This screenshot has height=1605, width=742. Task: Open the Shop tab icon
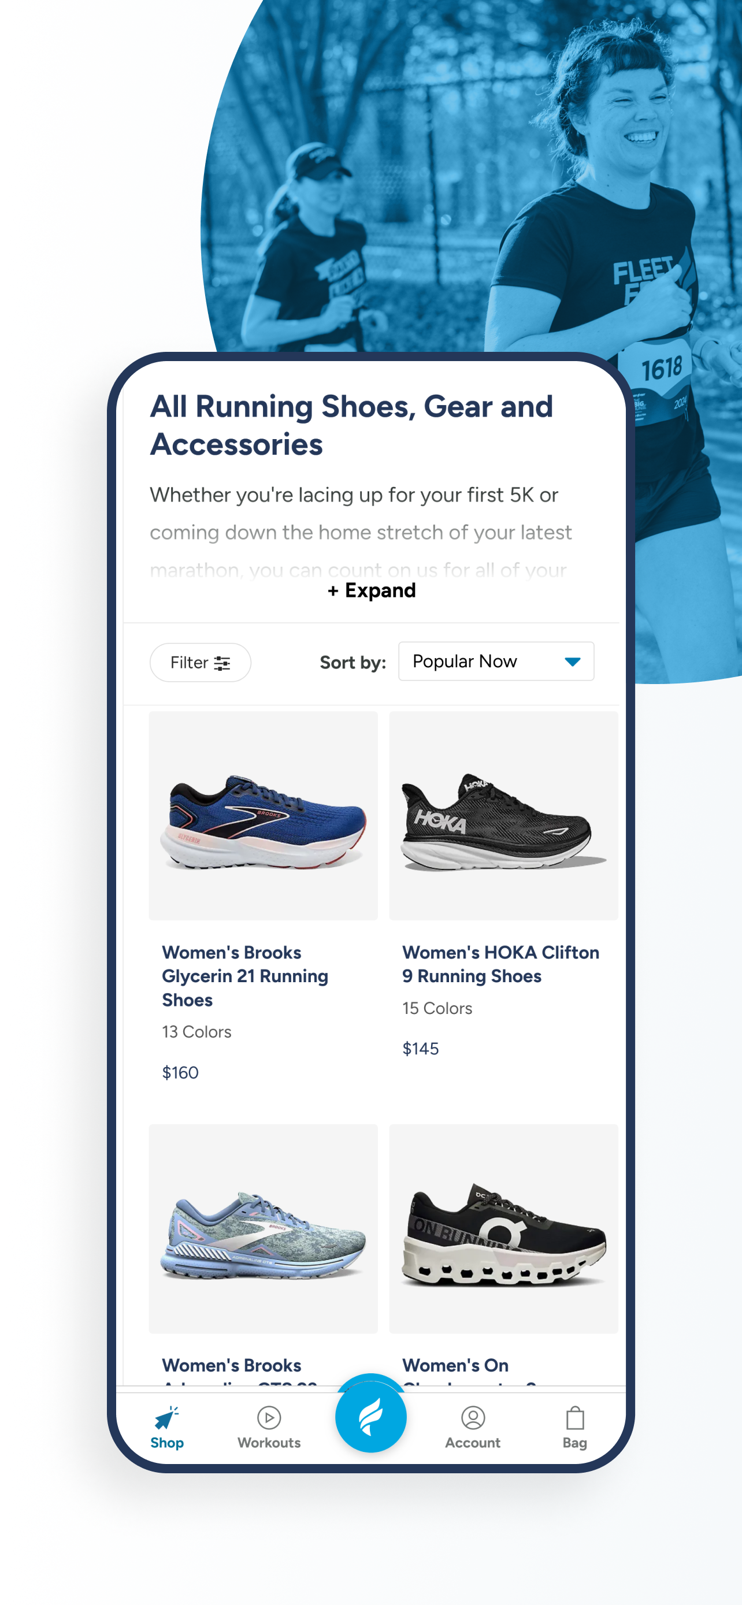(x=166, y=1418)
